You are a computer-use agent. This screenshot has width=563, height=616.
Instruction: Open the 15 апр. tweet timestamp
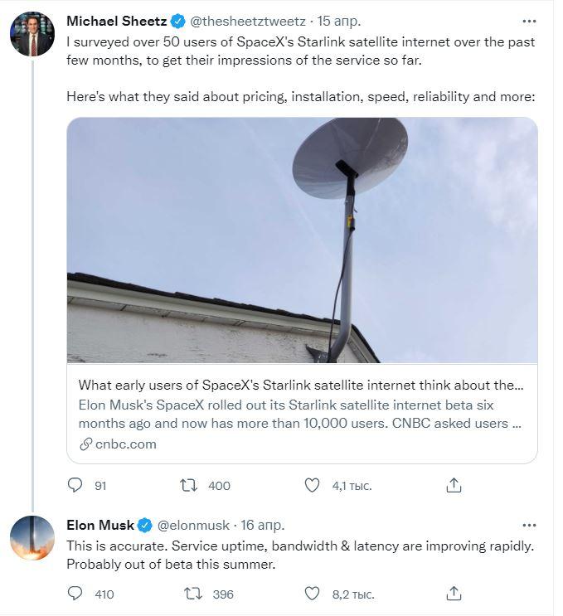(339, 22)
